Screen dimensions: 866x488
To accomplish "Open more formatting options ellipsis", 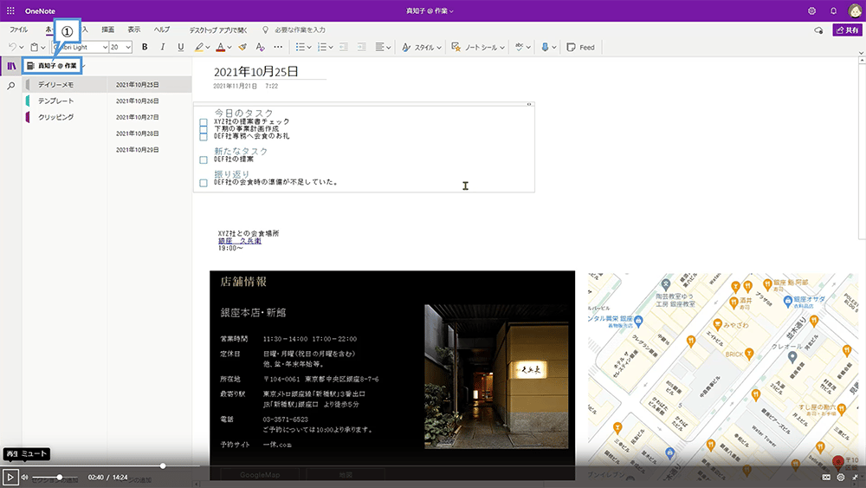I will (x=278, y=47).
